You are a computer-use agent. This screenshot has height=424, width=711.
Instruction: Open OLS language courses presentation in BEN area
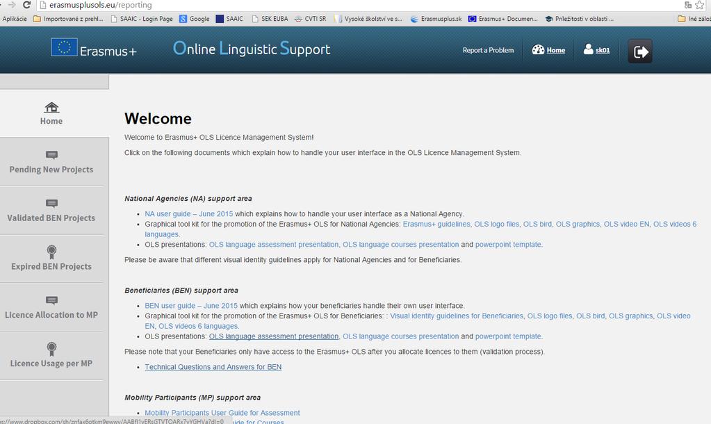(400, 336)
